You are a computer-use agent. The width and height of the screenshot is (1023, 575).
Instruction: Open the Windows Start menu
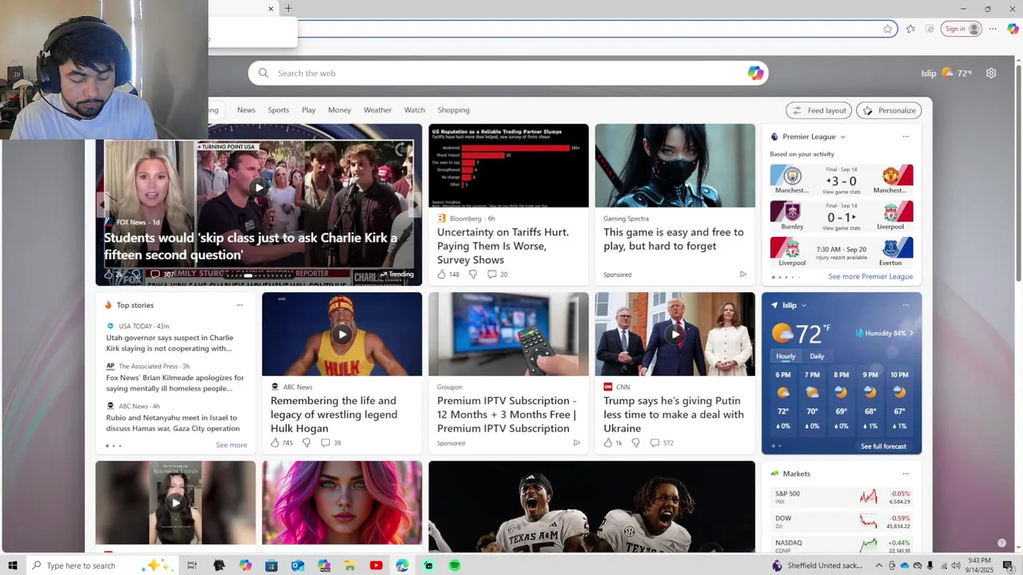click(x=13, y=565)
